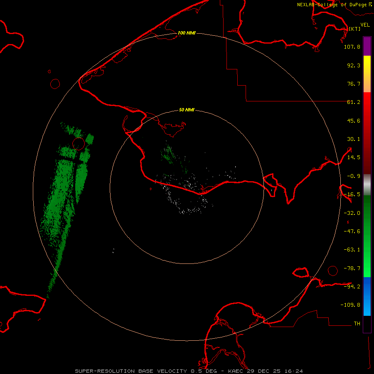Click the [KT] units label

[355, 29]
